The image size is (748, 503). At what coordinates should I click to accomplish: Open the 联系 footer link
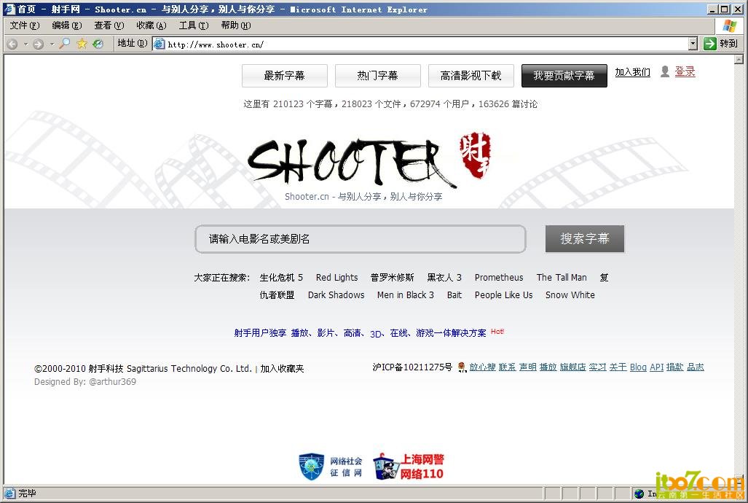pos(507,367)
